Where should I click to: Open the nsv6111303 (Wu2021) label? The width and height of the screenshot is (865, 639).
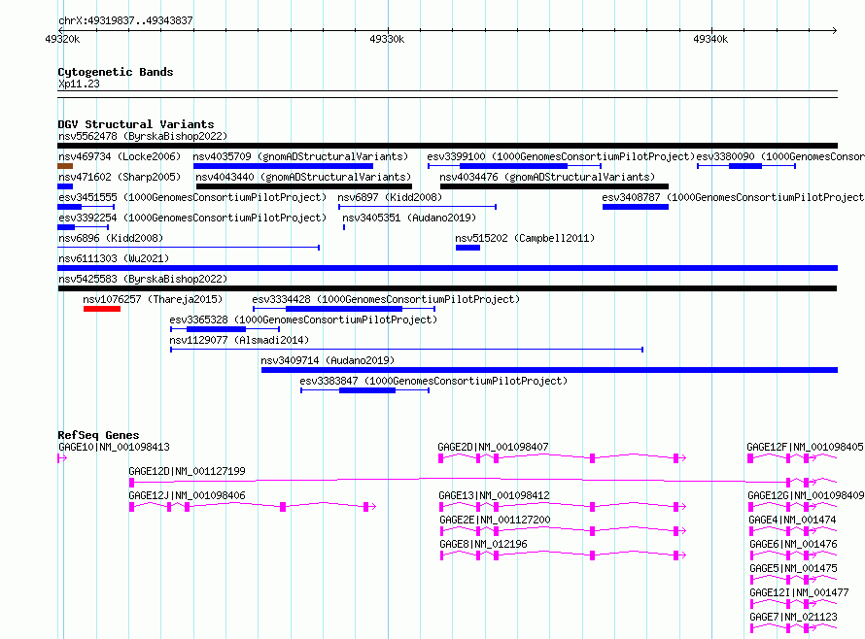[x=114, y=258]
